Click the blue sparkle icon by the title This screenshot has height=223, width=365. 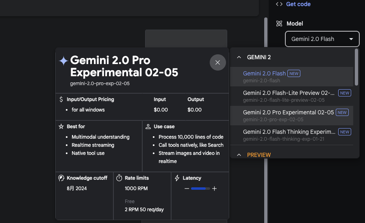point(63,61)
